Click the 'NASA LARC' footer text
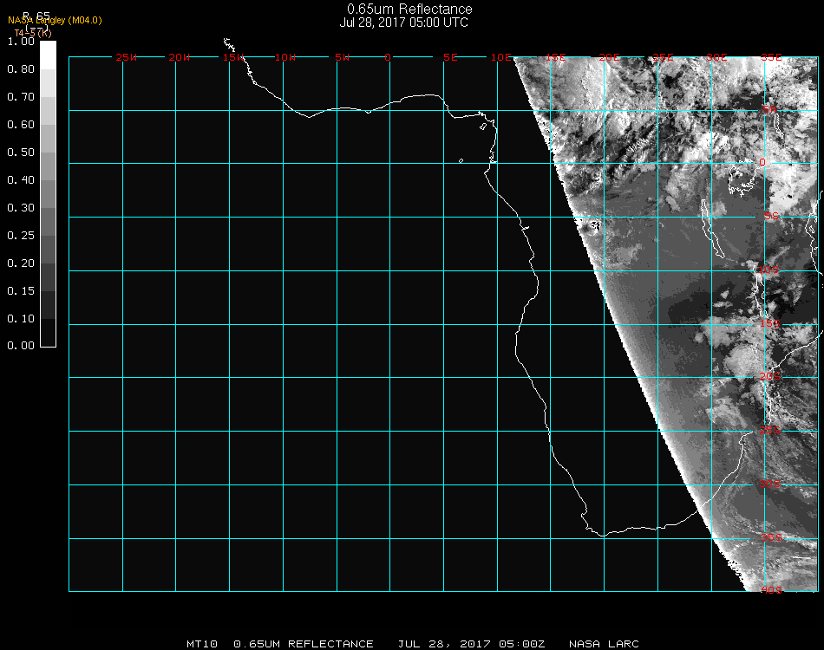Screen dimensions: 824x650 coord(604,644)
